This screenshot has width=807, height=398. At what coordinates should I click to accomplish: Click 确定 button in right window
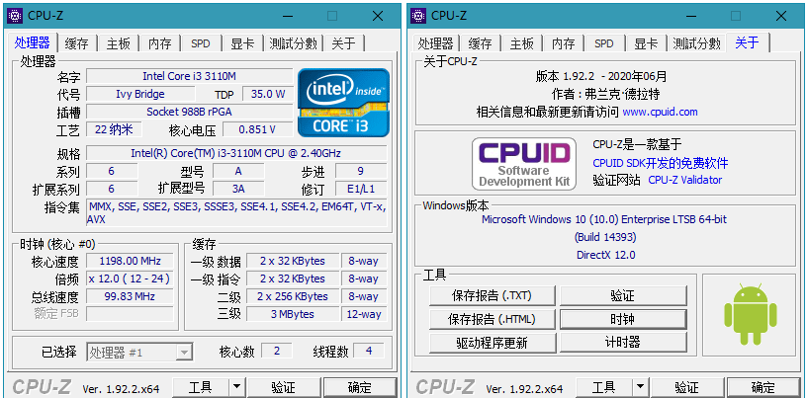(763, 387)
